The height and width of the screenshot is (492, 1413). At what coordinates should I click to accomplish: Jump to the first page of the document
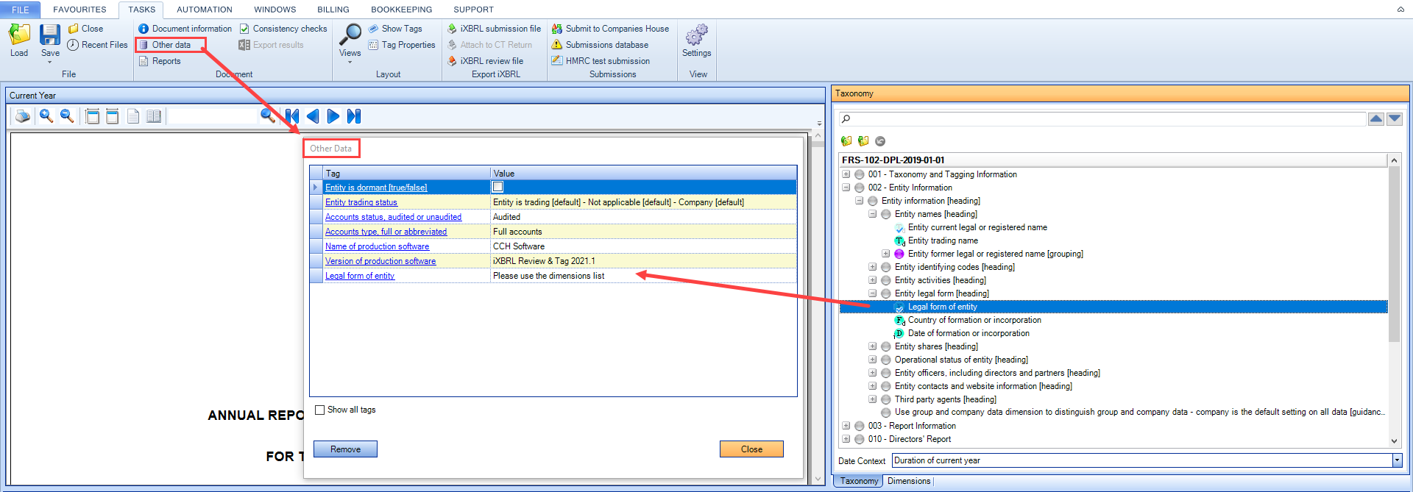coord(292,116)
